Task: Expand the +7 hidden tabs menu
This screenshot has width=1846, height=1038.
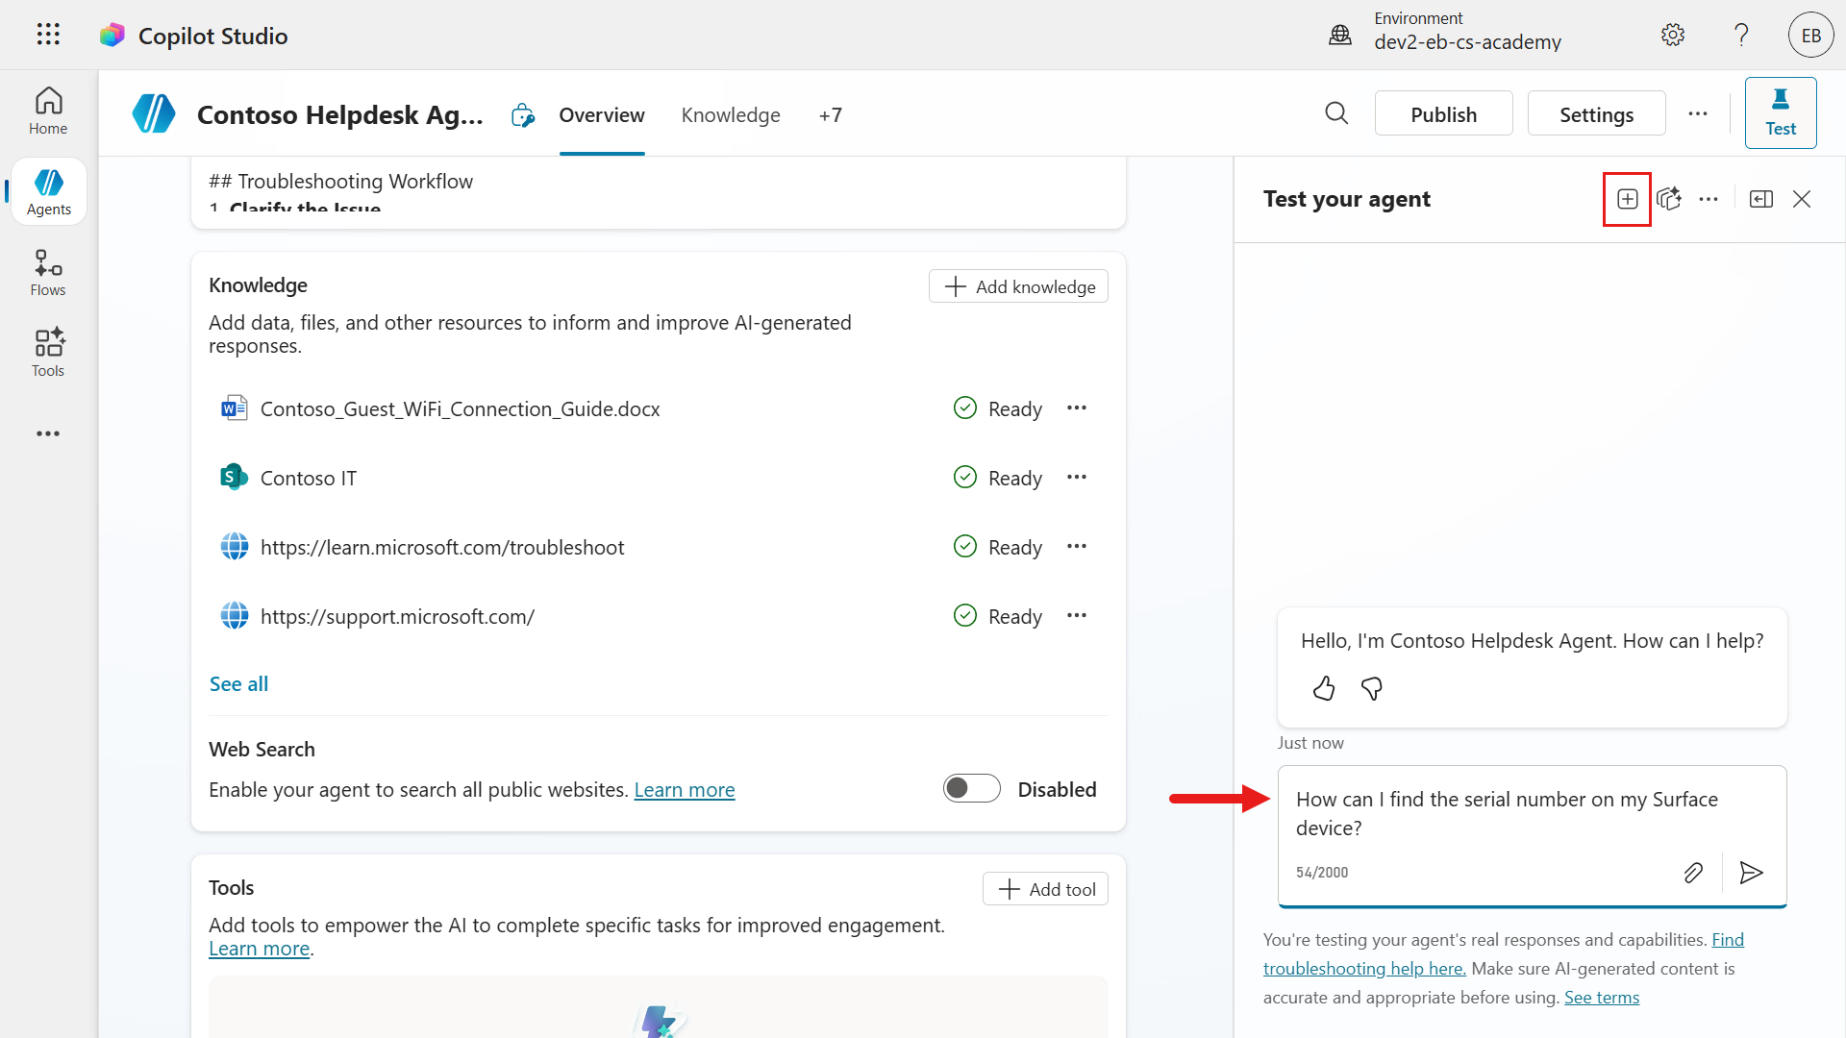Action: (x=830, y=115)
